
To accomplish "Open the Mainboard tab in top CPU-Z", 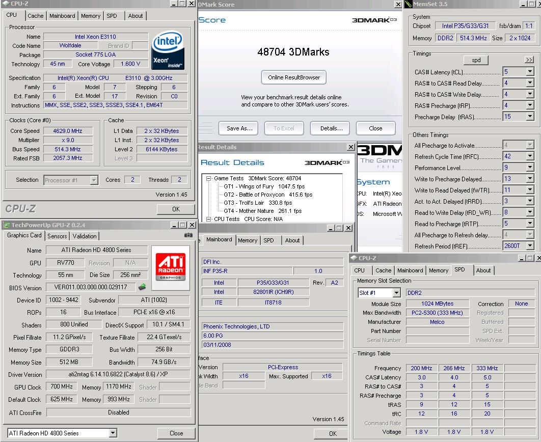I will click(x=62, y=16).
